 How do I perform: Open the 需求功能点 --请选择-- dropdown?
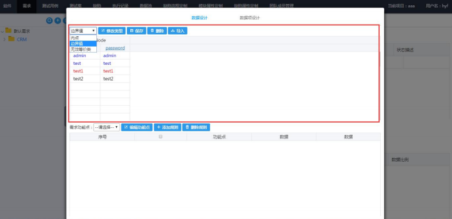coord(107,127)
